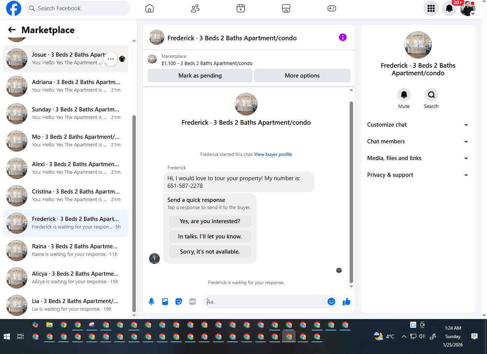Click the $1,100 listing thumbnail under the header

152,59
